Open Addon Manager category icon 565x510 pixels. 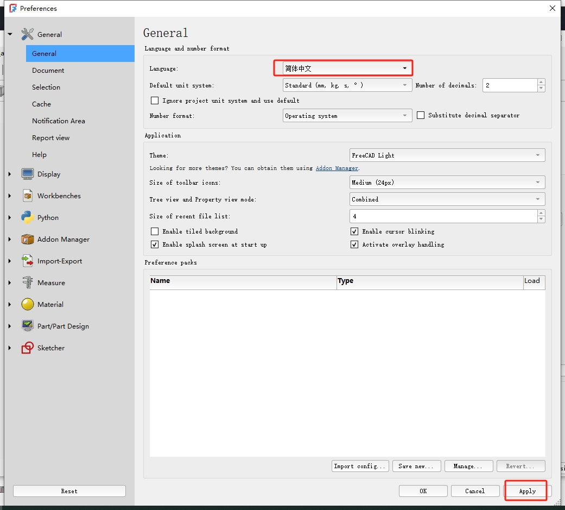click(28, 239)
